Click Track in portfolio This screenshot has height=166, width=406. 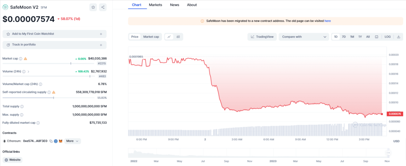(x=55, y=45)
